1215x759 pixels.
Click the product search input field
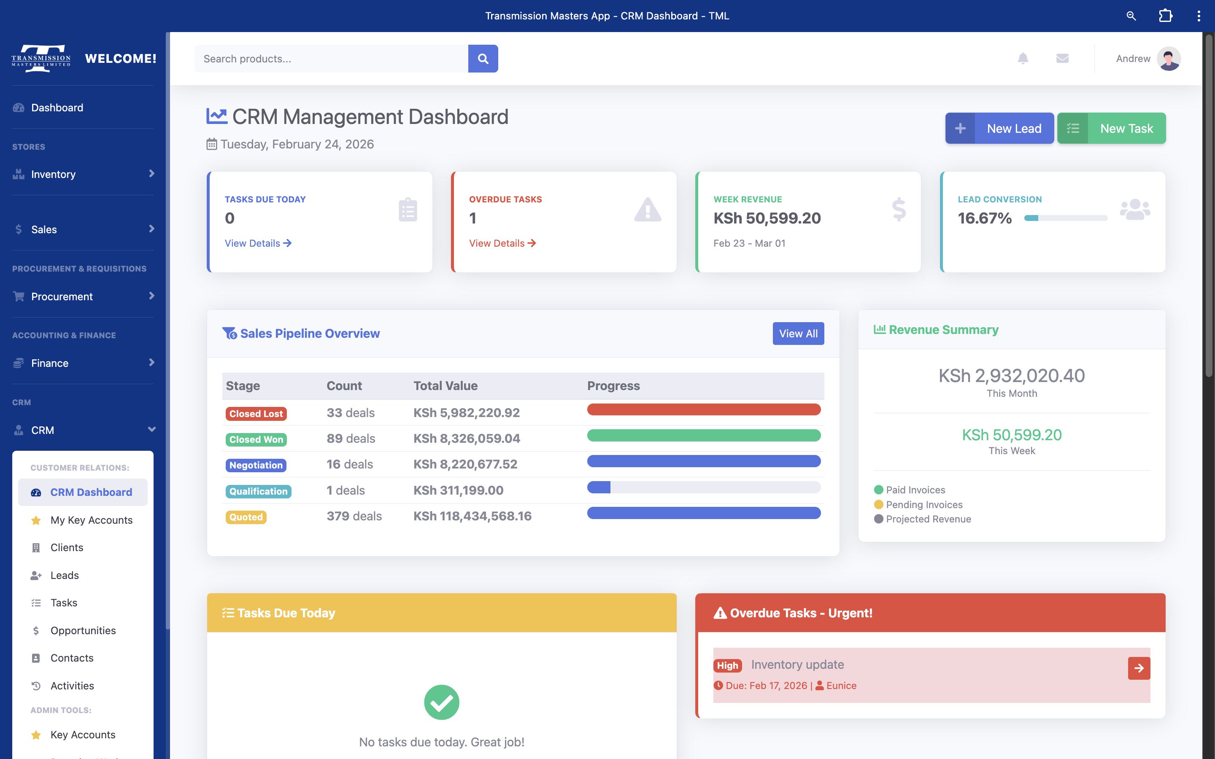point(331,58)
